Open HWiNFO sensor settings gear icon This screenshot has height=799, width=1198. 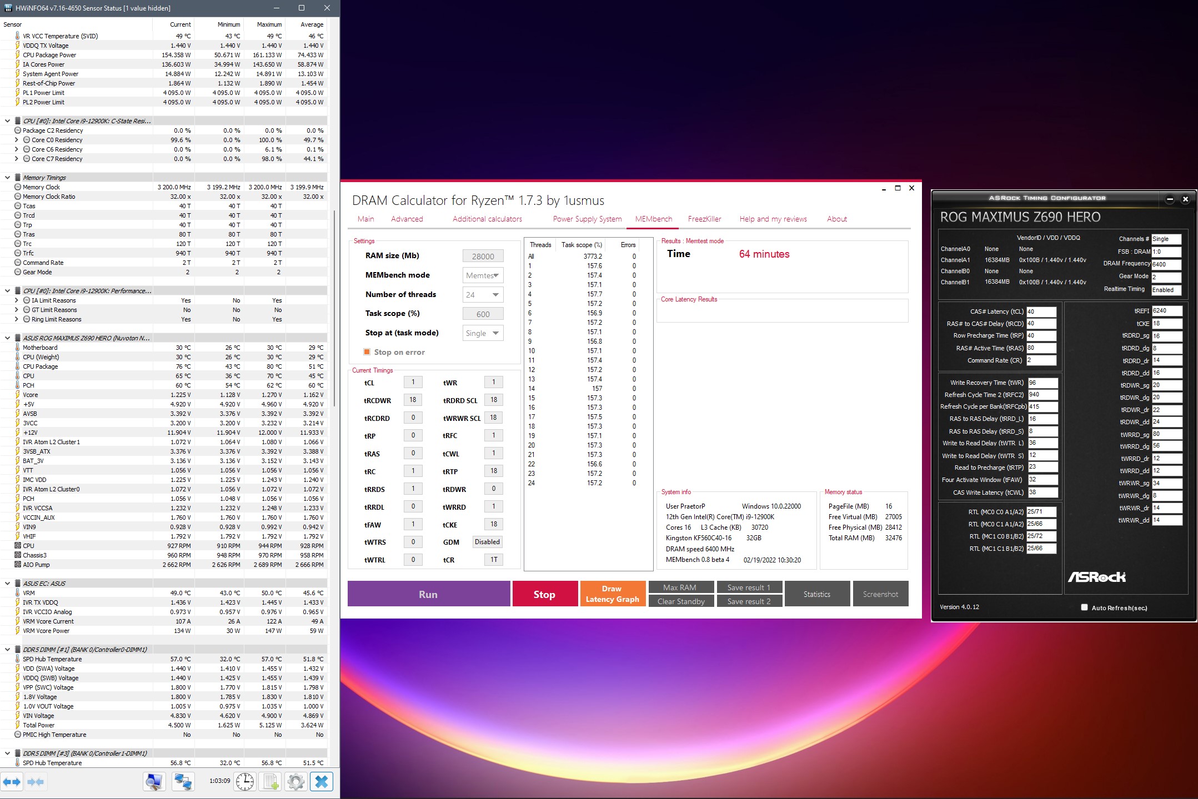(x=296, y=782)
